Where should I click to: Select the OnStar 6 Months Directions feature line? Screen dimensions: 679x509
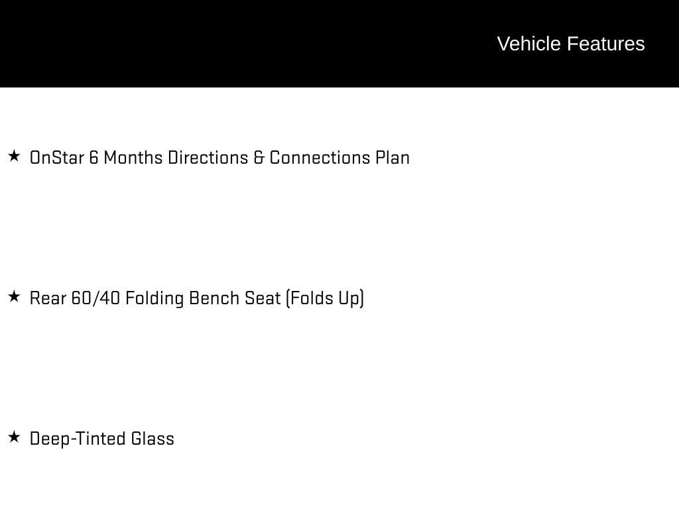point(219,158)
